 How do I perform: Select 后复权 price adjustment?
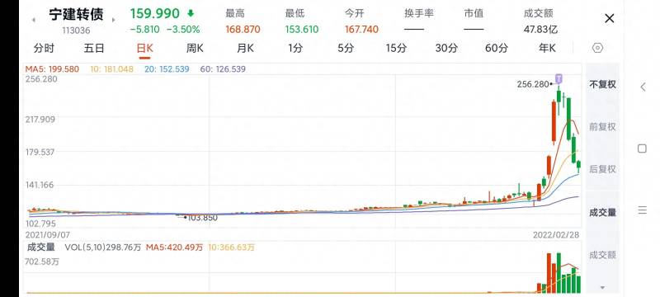coord(602,169)
